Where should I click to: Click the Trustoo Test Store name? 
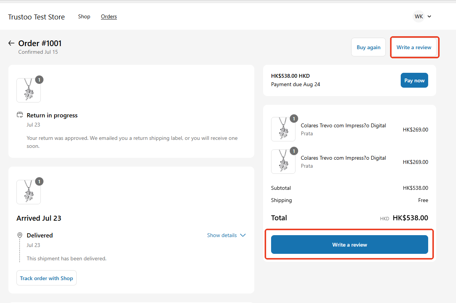[36, 17]
